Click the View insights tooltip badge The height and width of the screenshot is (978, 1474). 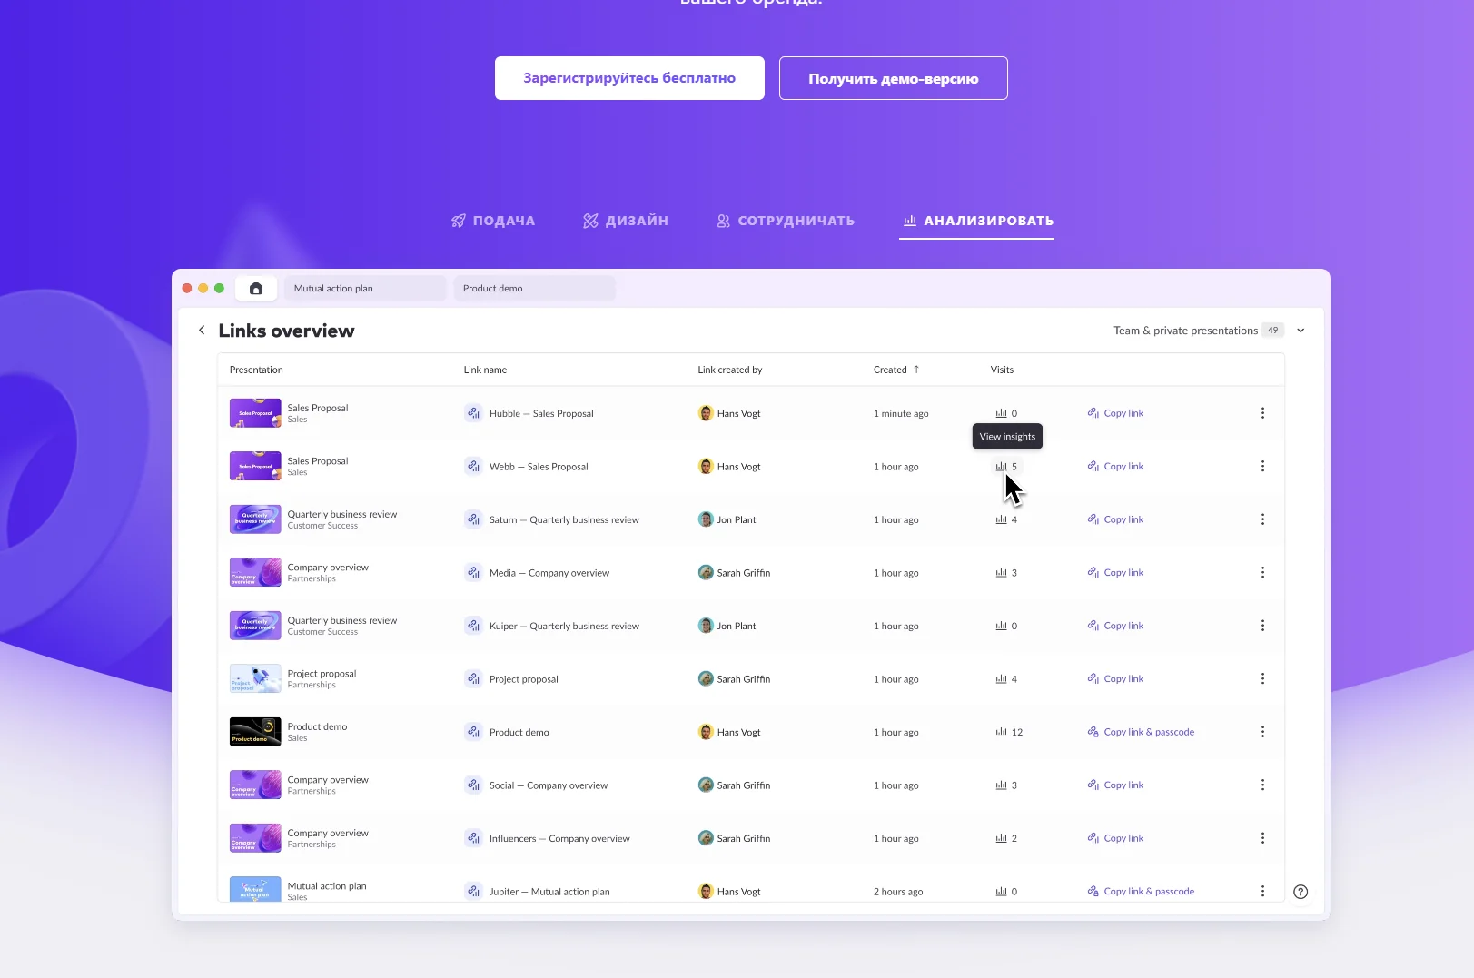1007,436
